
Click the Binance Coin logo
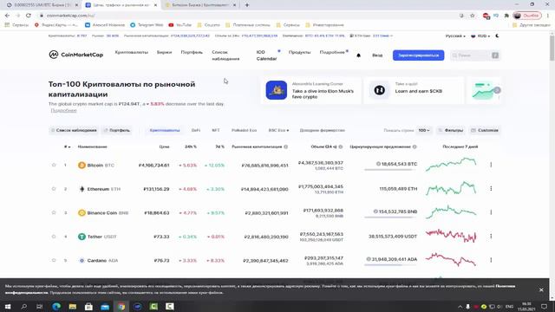tap(82, 212)
